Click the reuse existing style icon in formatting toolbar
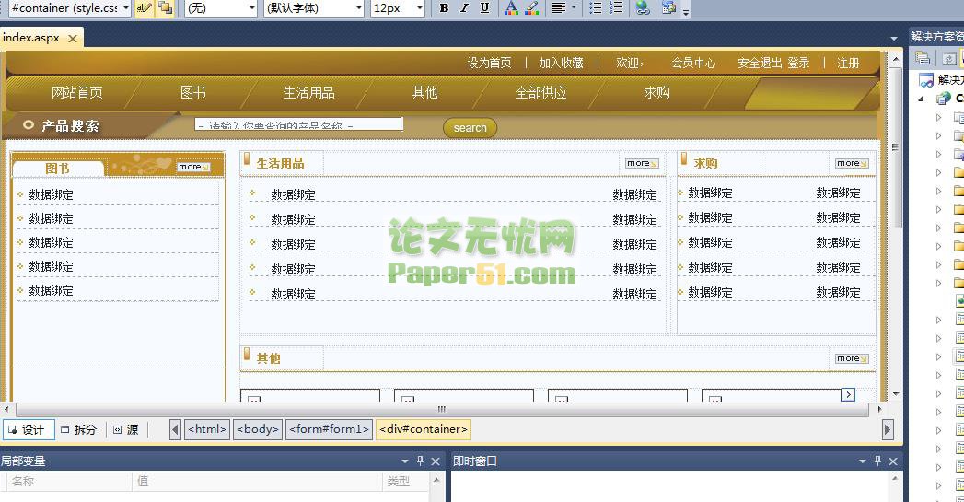Image resolution: width=964 pixels, height=502 pixels. coord(165,8)
